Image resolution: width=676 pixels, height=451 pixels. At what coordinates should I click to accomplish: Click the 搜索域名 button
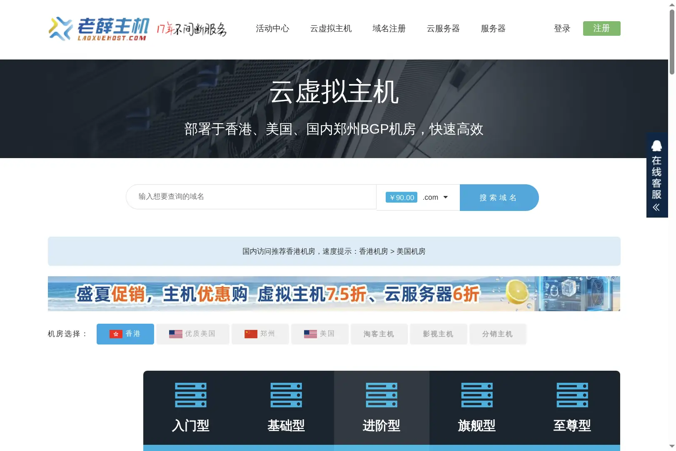(499, 198)
